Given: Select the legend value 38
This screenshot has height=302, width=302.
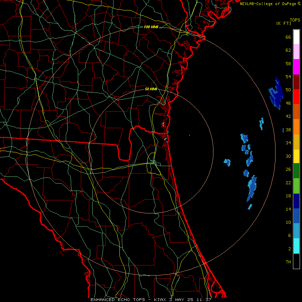Looking at the screenshot, I should (x=288, y=130).
